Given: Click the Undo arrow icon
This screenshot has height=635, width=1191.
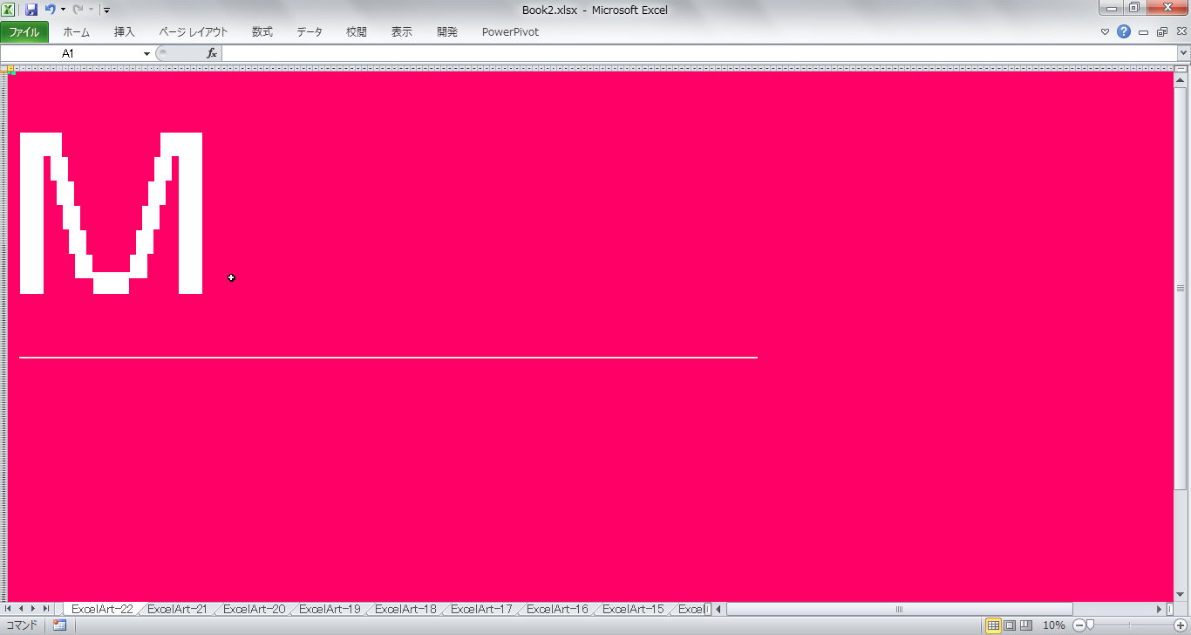Looking at the screenshot, I should pos(50,10).
